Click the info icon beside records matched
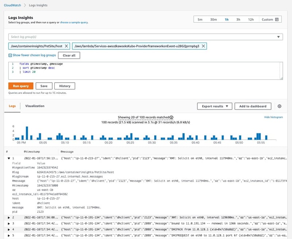This screenshot has width=292, height=239. 171,117
